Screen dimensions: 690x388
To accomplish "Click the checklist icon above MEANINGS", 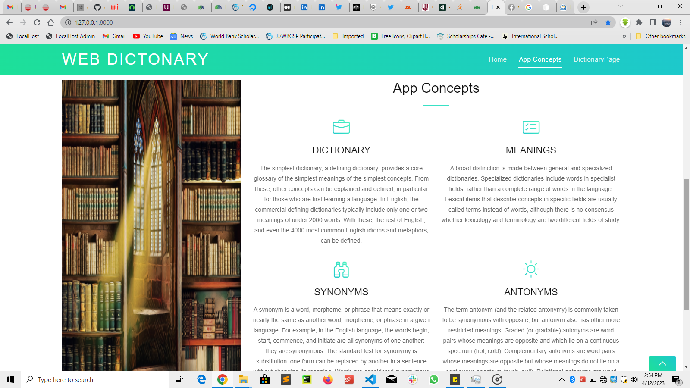I will tap(531, 127).
